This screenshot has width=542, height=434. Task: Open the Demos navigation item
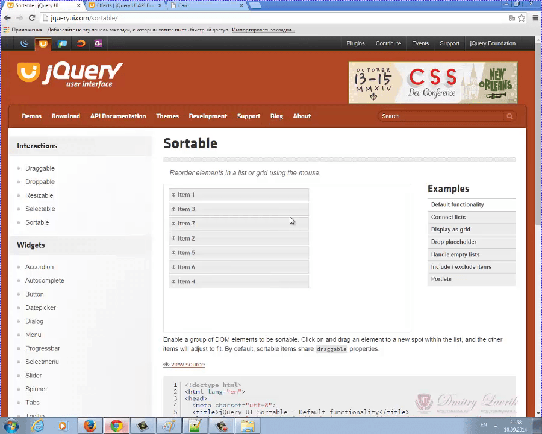[x=32, y=116]
